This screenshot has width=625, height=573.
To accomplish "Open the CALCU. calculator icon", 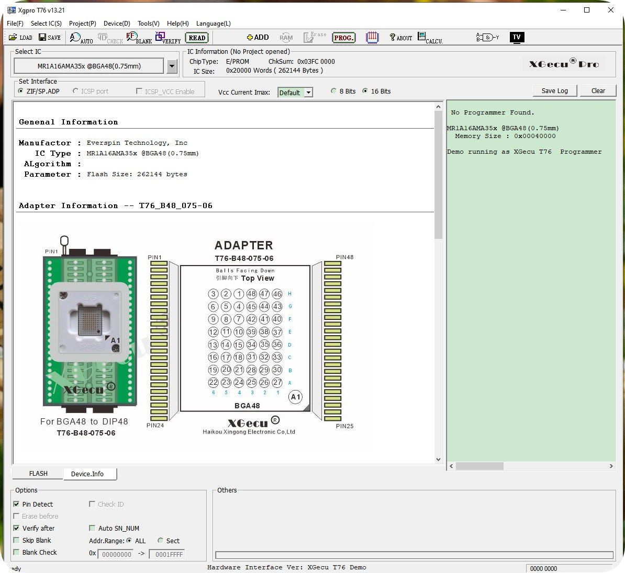I will (430, 38).
